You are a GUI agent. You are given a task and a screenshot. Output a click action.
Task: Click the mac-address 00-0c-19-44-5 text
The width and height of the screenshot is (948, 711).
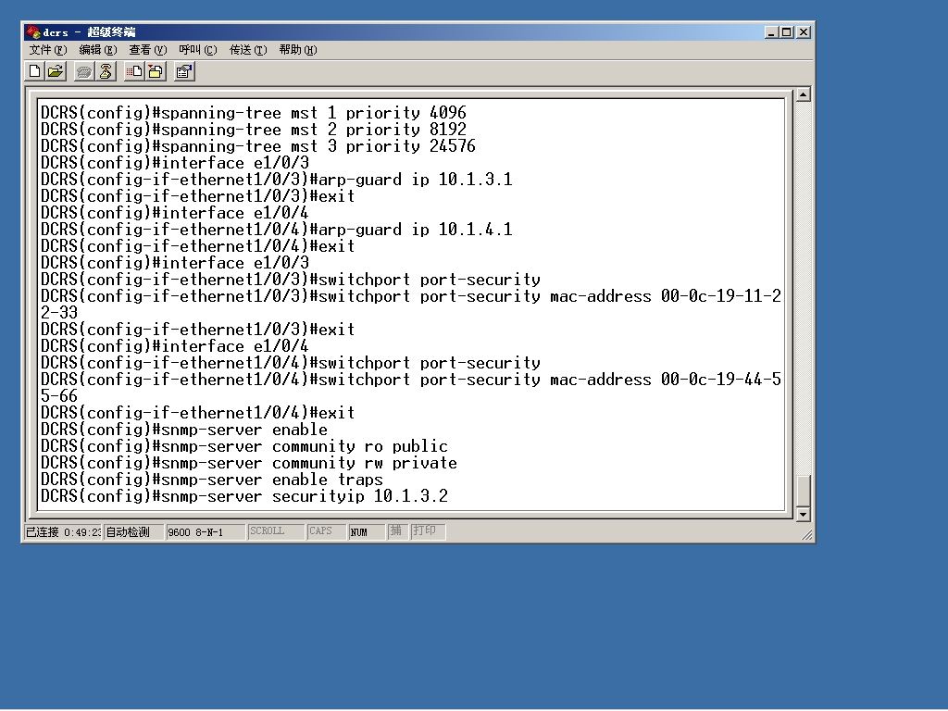(x=666, y=380)
